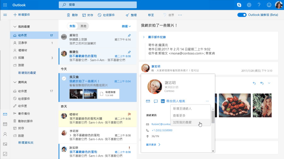Screen dimensions: 284x159
Task: Delete the message with 刪除
Action: [72, 15]
